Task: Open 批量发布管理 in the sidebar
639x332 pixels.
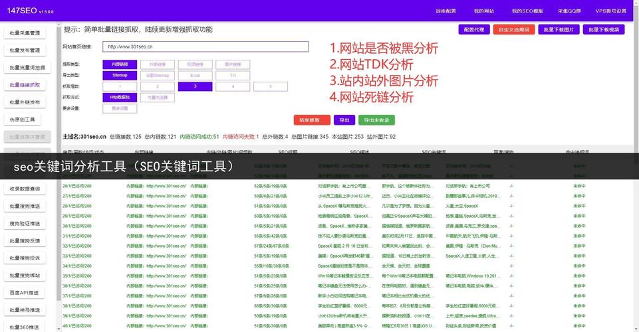Action: click(x=25, y=50)
